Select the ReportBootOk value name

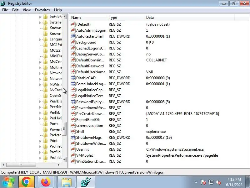tap(88, 120)
